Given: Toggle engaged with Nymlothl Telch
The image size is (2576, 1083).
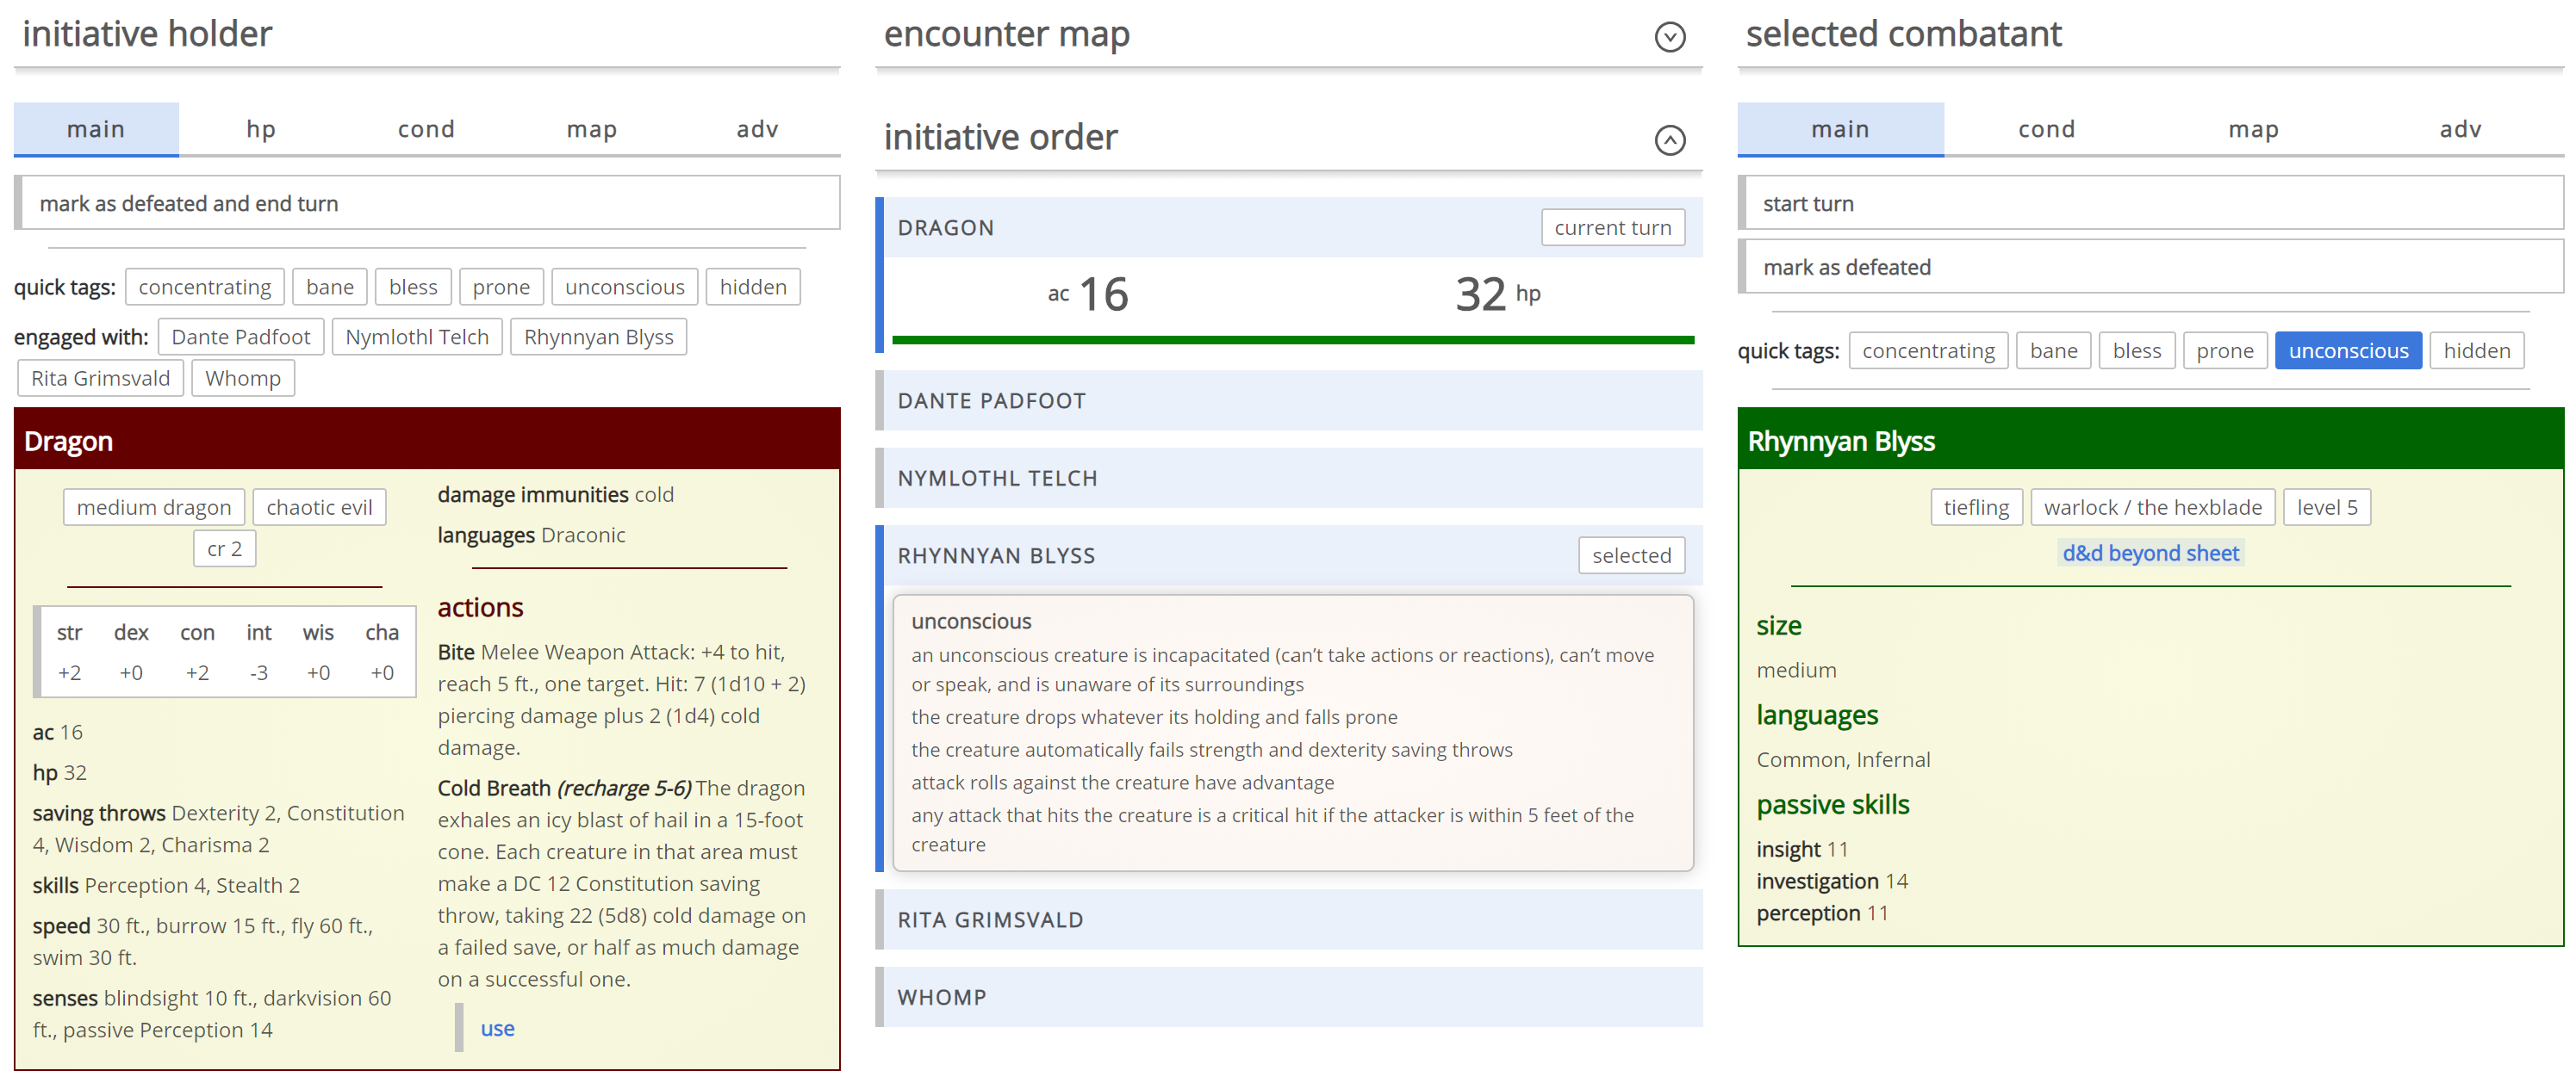Looking at the screenshot, I should coord(417,337).
